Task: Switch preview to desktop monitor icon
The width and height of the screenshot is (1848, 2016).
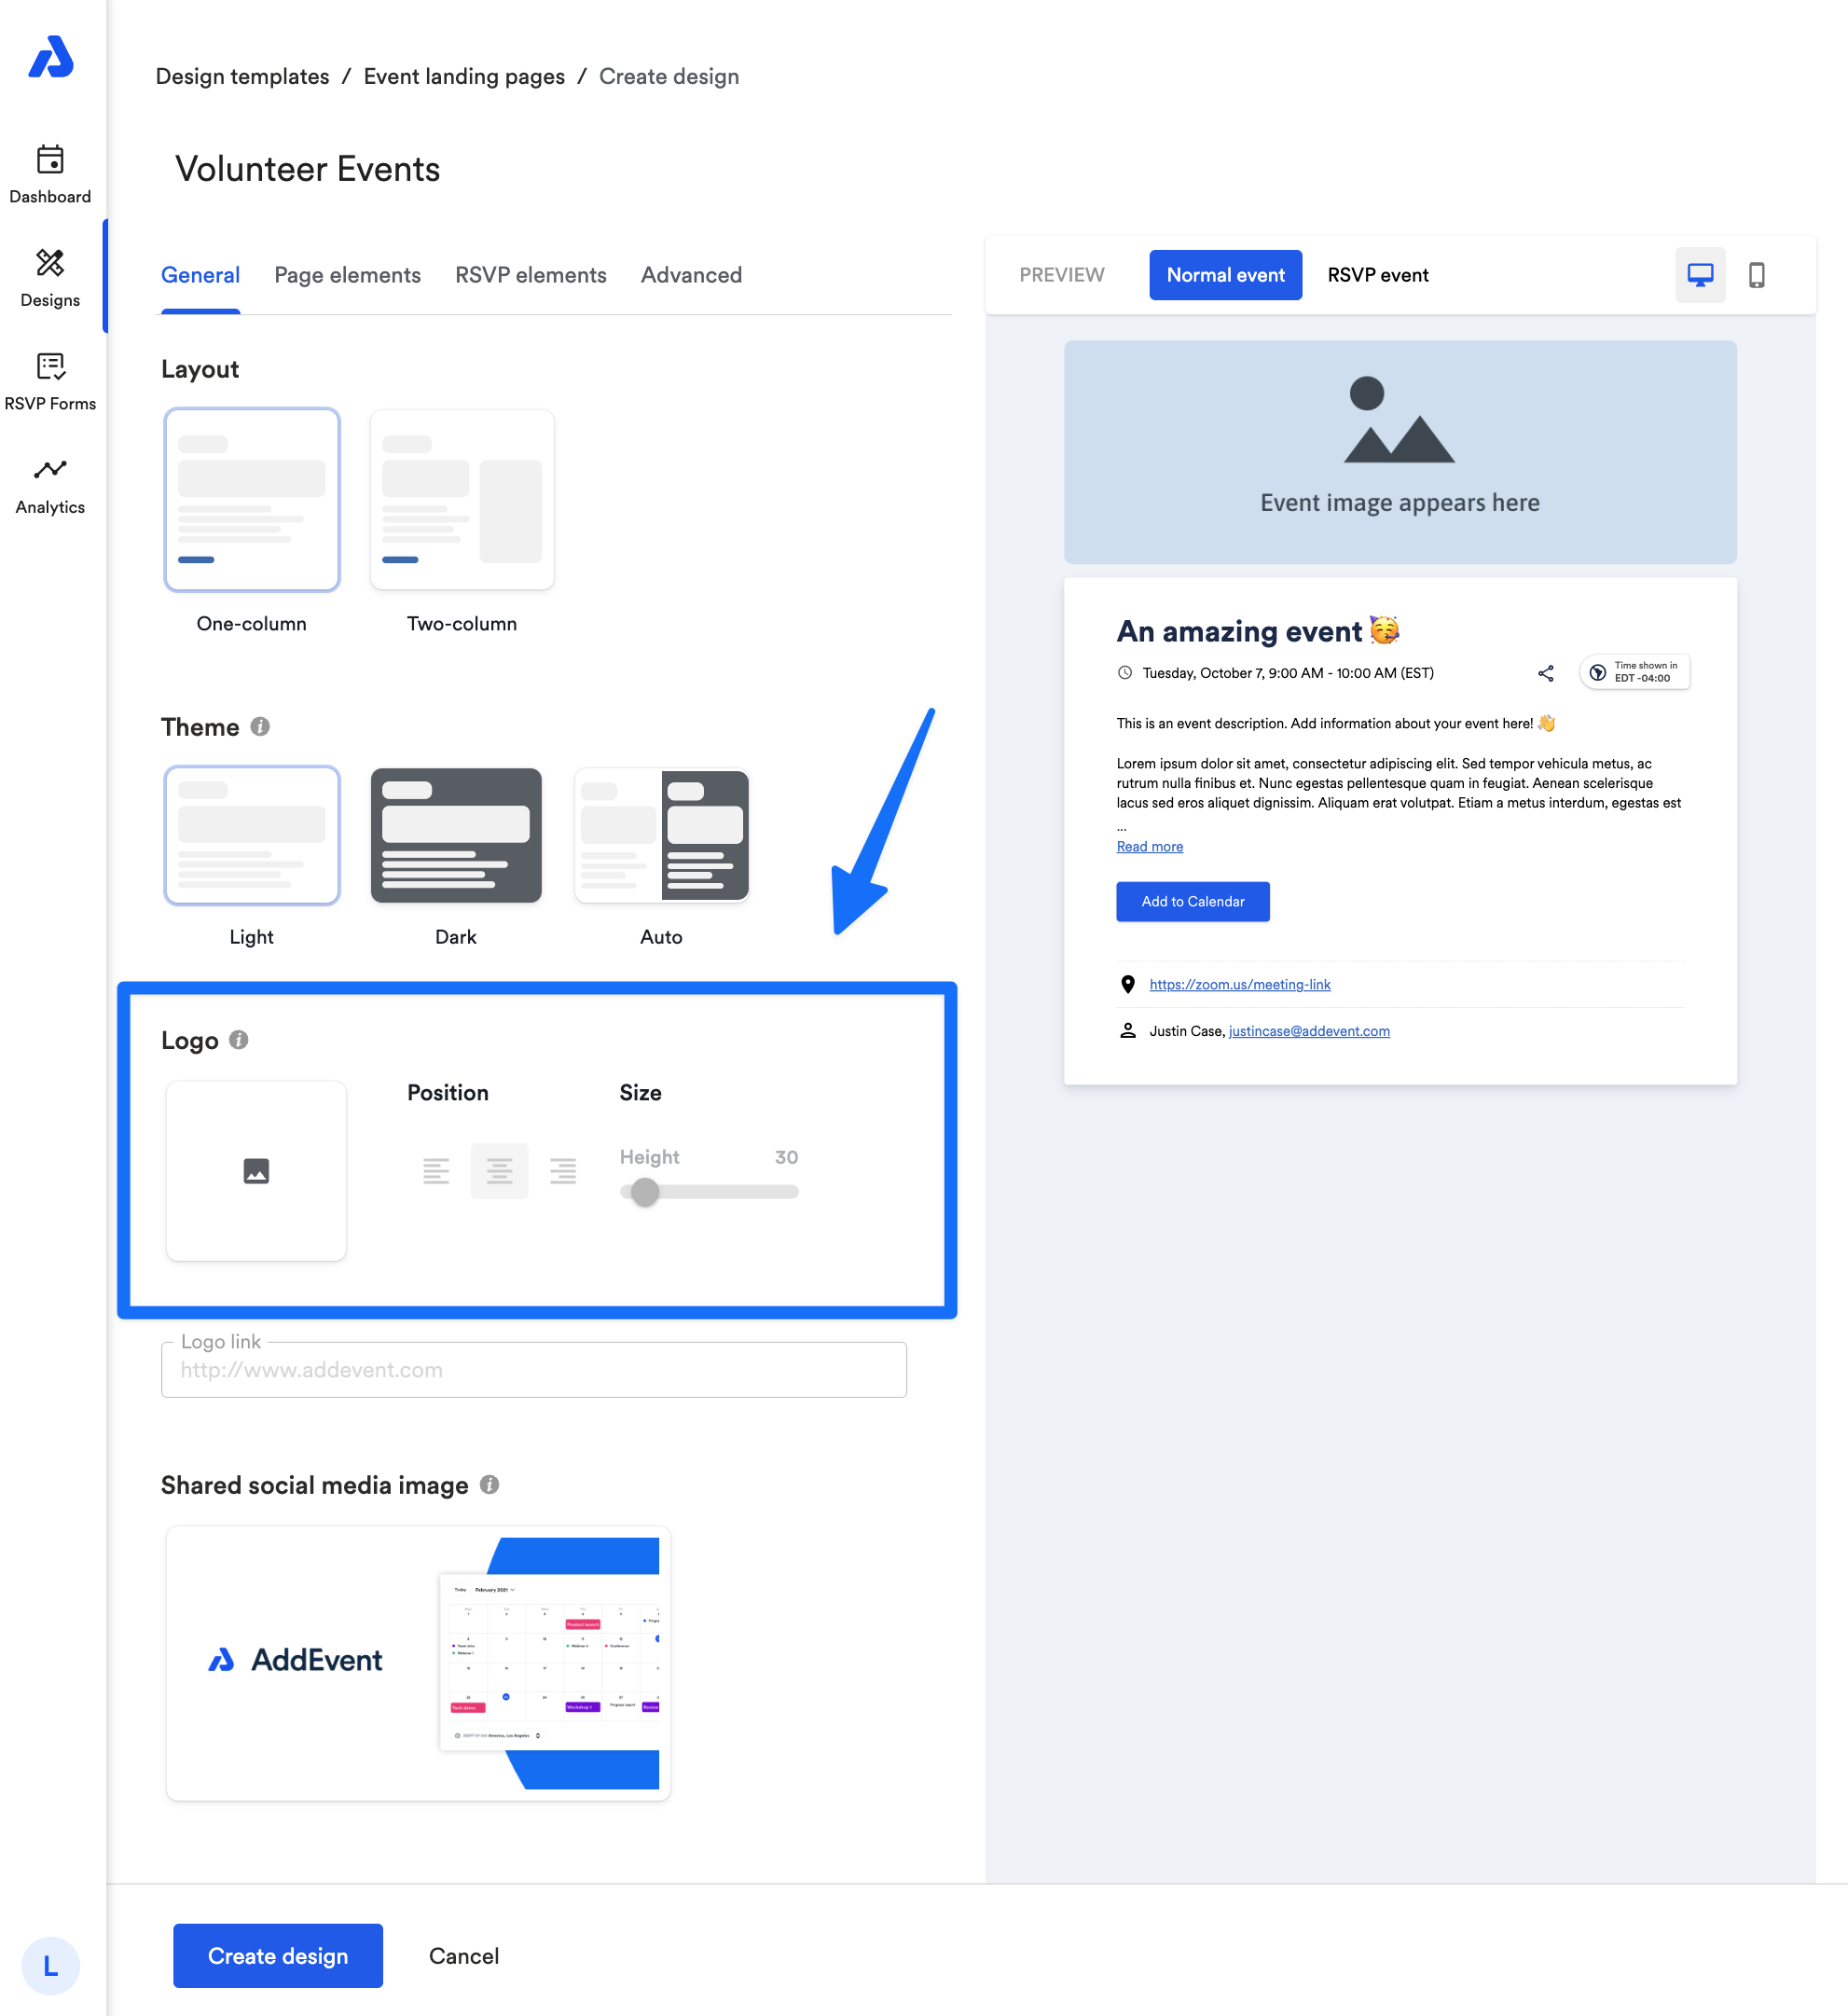Action: [1699, 275]
